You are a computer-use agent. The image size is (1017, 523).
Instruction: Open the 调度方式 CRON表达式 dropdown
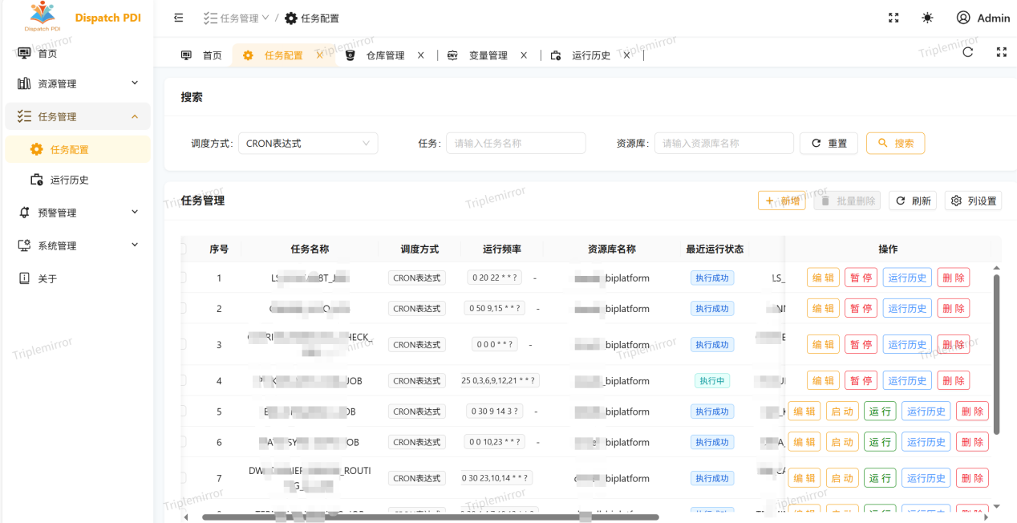308,144
